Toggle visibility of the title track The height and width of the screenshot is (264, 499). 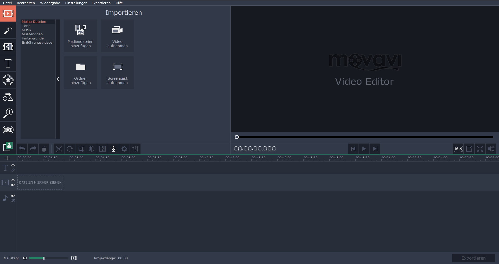[13, 165]
